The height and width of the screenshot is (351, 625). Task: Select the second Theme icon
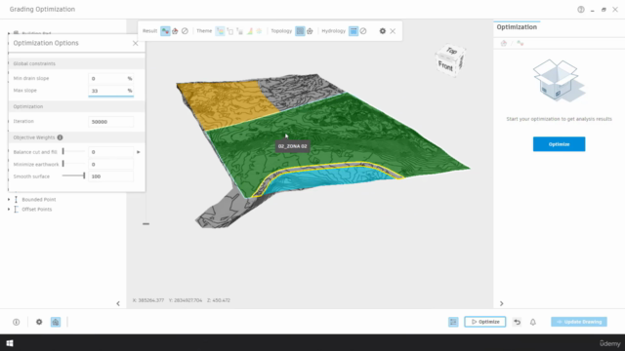click(x=230, y=31)
